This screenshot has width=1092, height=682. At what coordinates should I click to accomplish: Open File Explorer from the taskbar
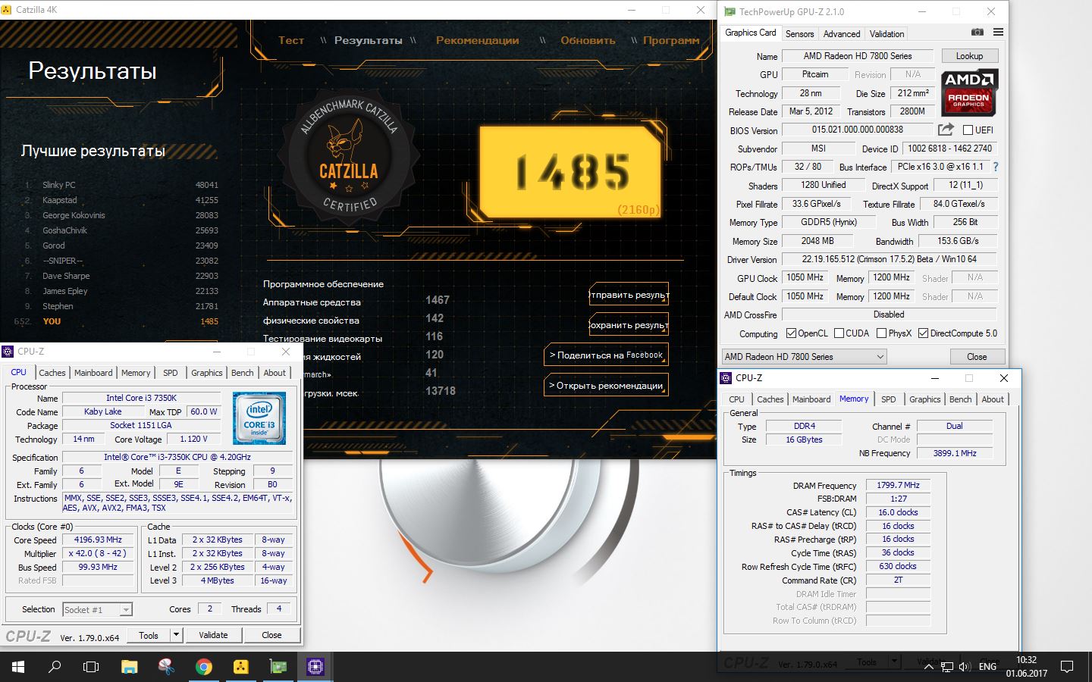click(x=129, y=667)
